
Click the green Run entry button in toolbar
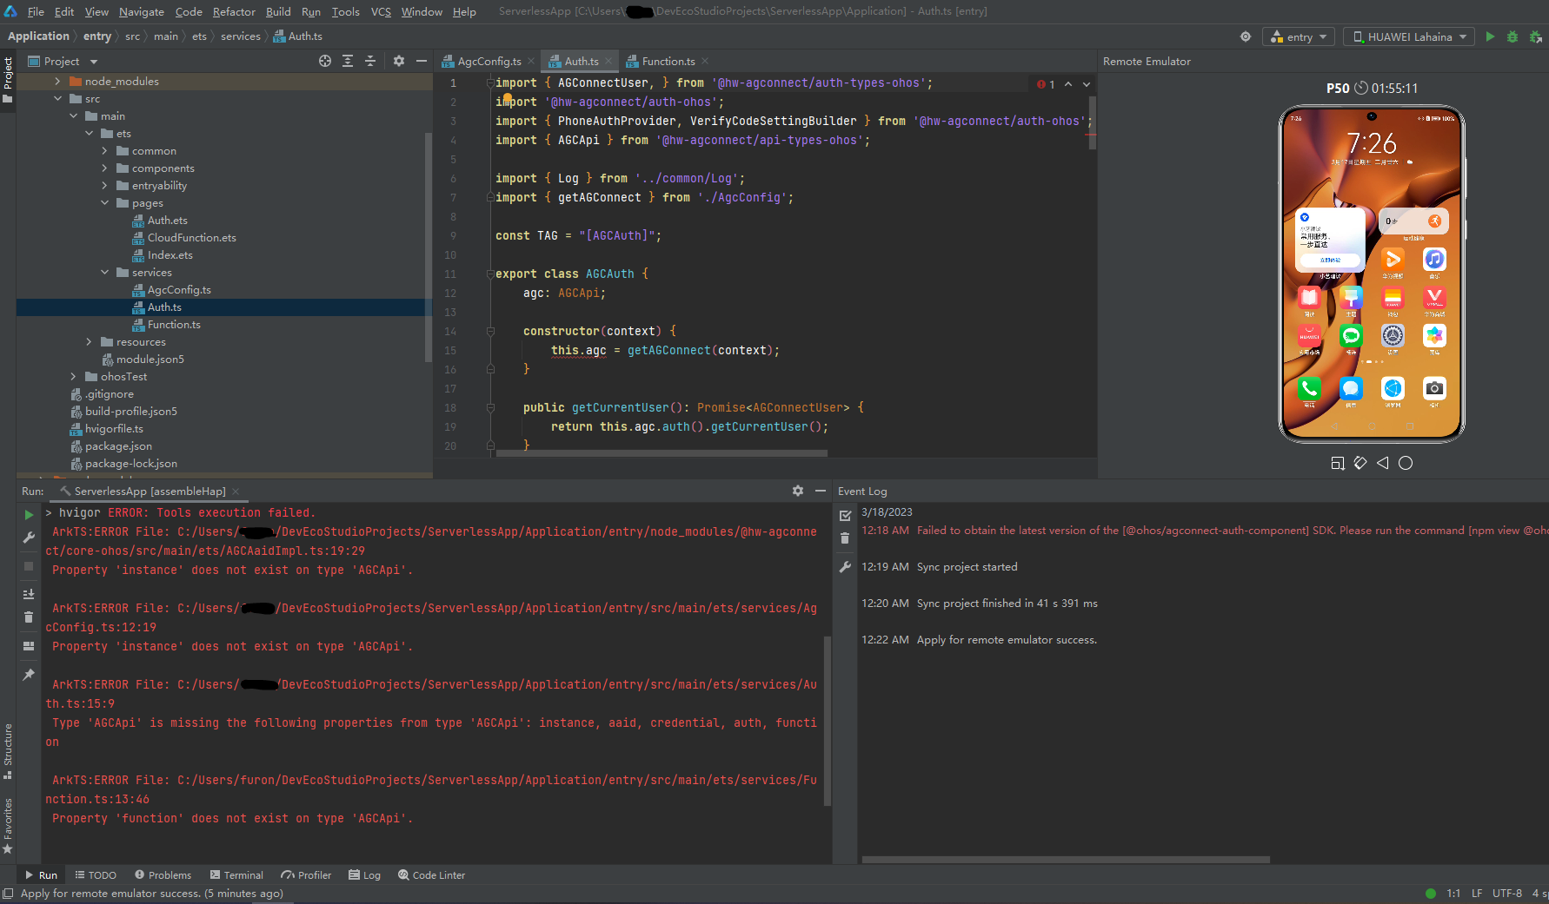(x=1490, y=36)
